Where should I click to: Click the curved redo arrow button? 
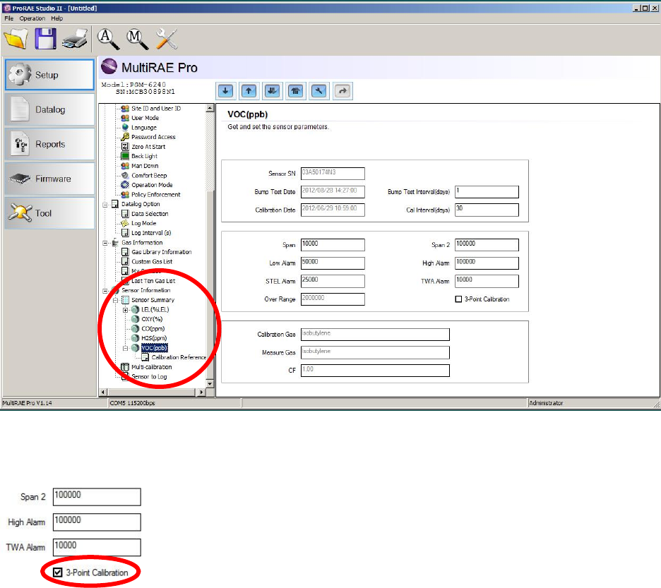343,91
